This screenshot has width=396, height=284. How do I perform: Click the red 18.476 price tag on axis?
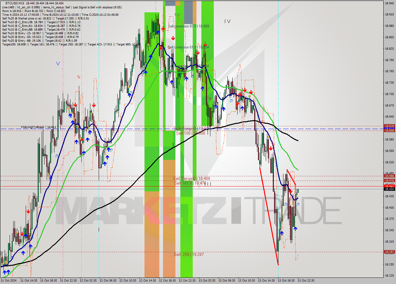(x=389, y=180)
